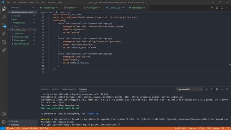
Task: Expand the Timeline section
Action: pyautogui.click(x=22, y=125)
